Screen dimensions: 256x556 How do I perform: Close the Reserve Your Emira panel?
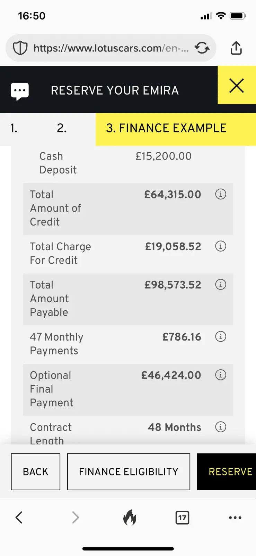point(237,85)
